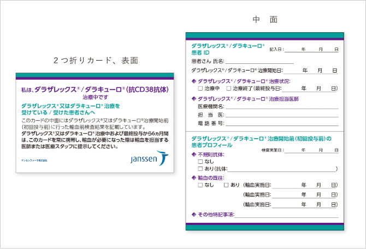
Task: Click the 最終投与日 date field
Action: (309, 88)
